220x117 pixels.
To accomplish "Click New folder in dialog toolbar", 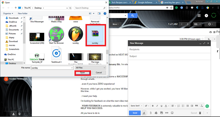I will pos(23,13).
